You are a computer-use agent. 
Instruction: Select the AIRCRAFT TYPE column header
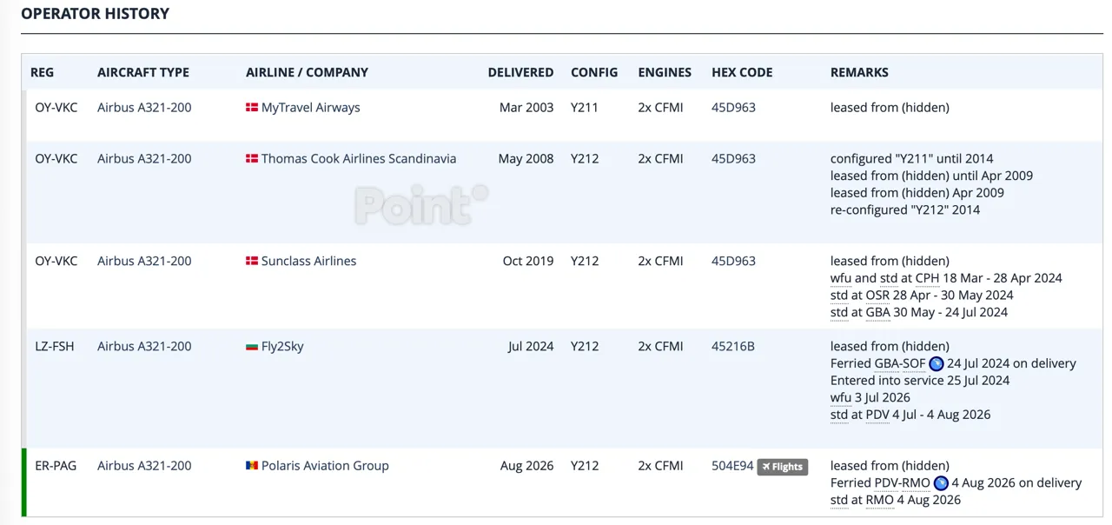[143, 72]
